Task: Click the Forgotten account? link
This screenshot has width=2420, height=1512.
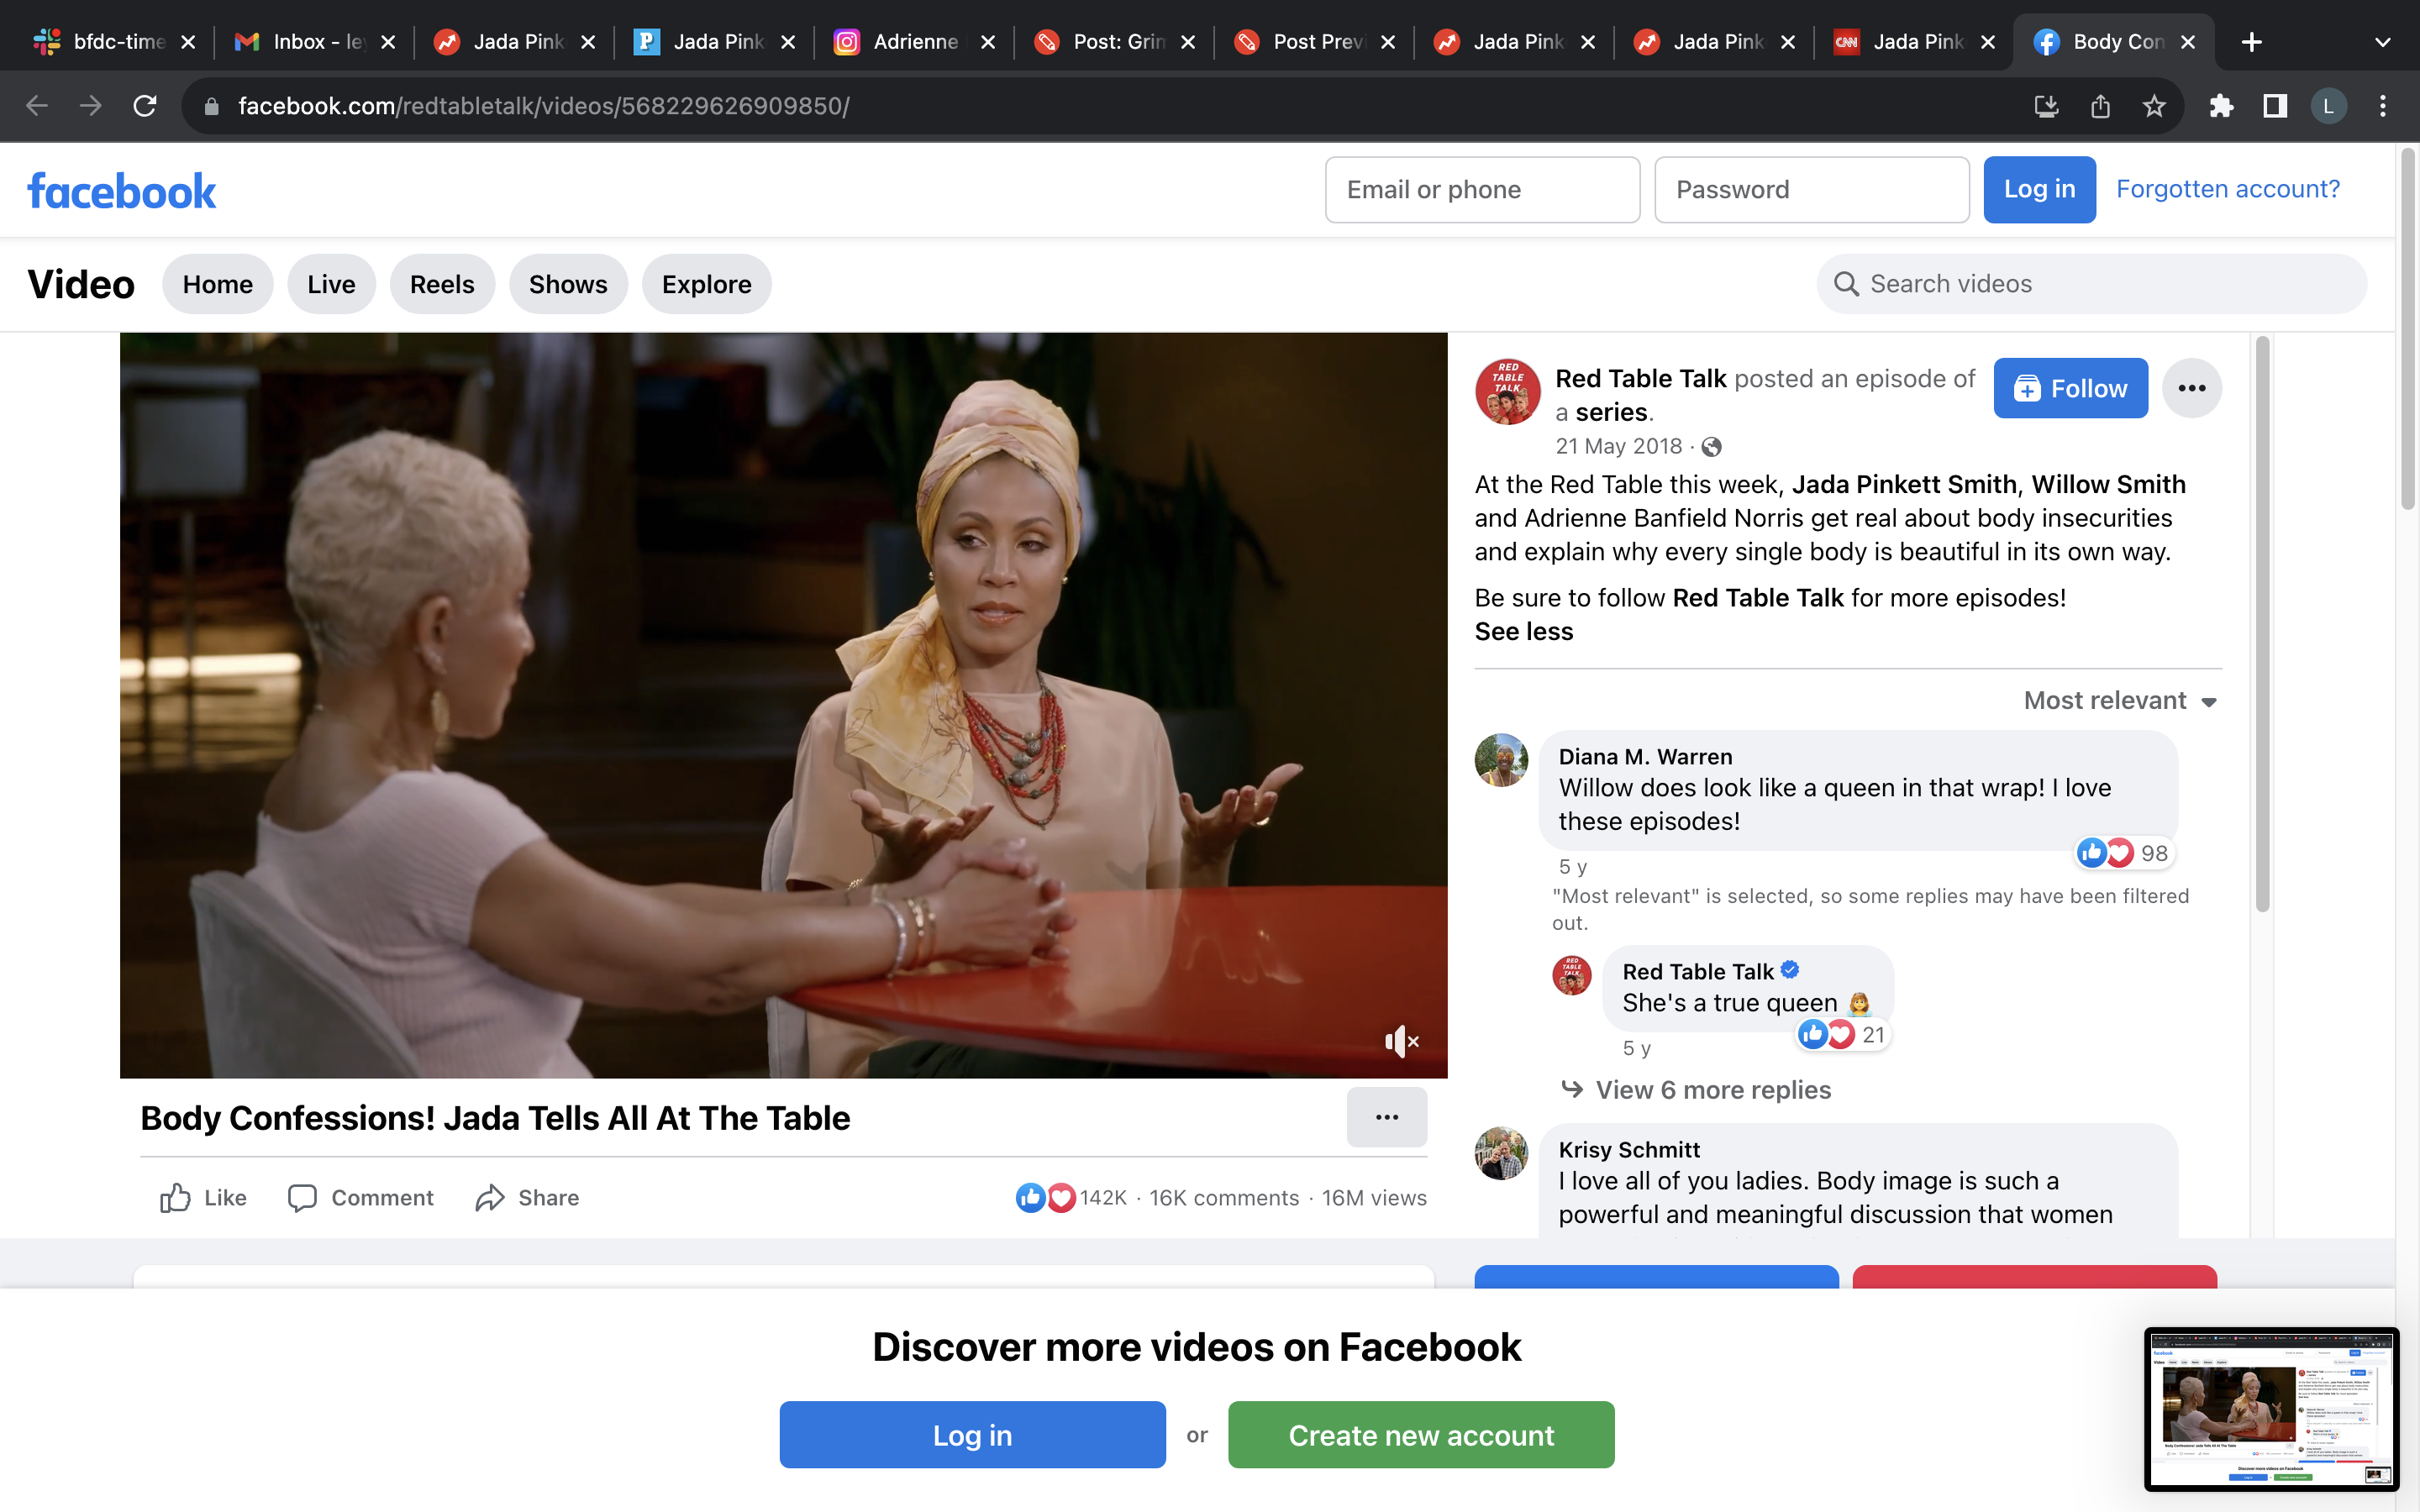Action: coord(2227,189)
